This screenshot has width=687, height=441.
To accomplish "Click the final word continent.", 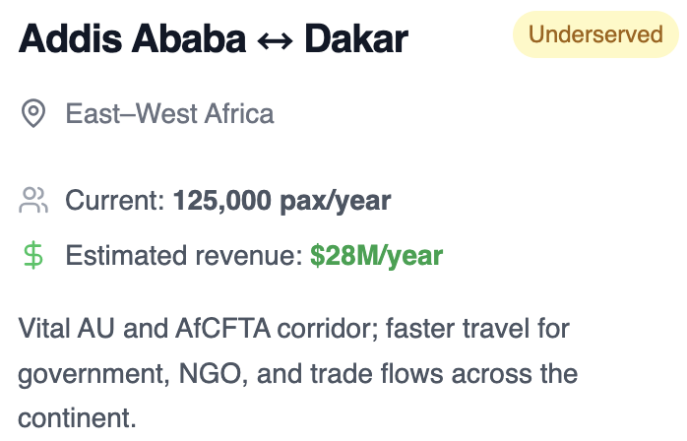I will tap(77, 418).
